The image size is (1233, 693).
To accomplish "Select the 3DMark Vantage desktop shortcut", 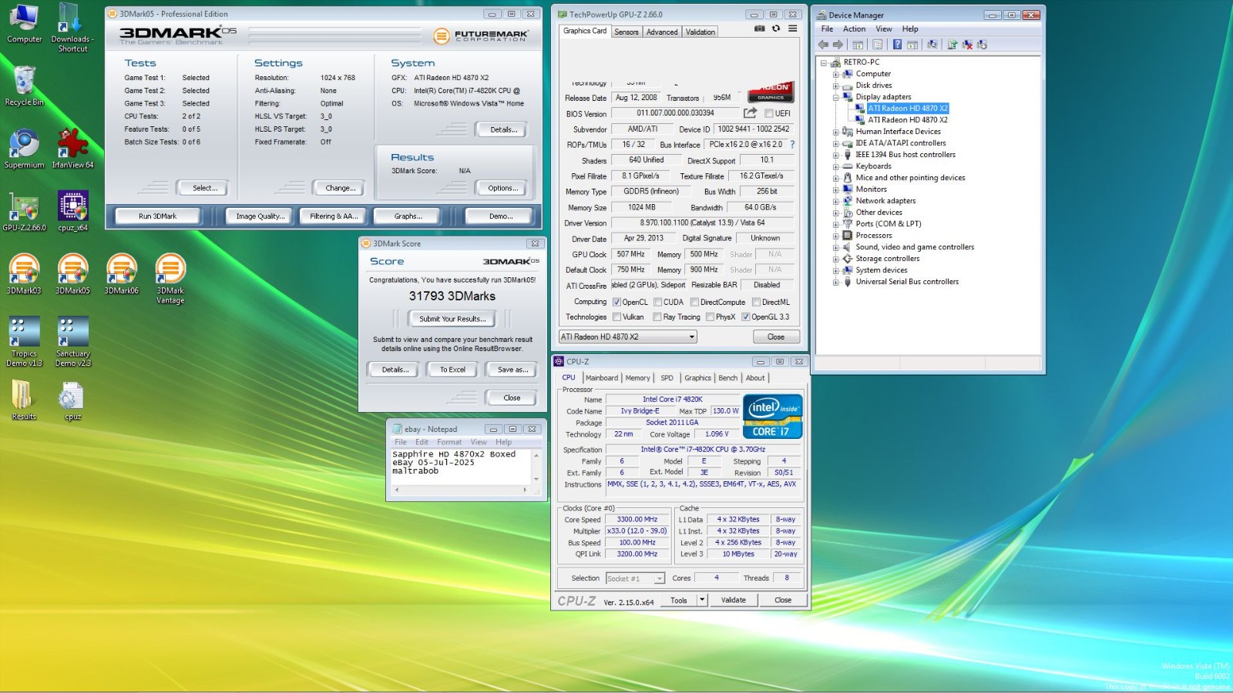I will [x=170, y=280].
